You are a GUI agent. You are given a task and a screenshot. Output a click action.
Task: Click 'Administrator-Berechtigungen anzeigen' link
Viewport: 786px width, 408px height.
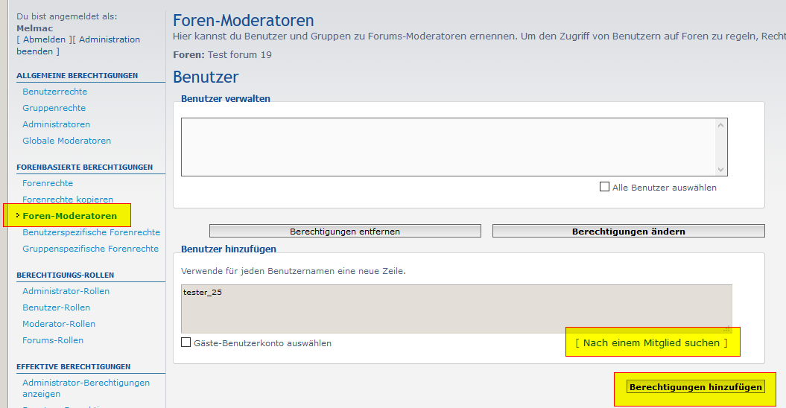[x=86, y=383]
